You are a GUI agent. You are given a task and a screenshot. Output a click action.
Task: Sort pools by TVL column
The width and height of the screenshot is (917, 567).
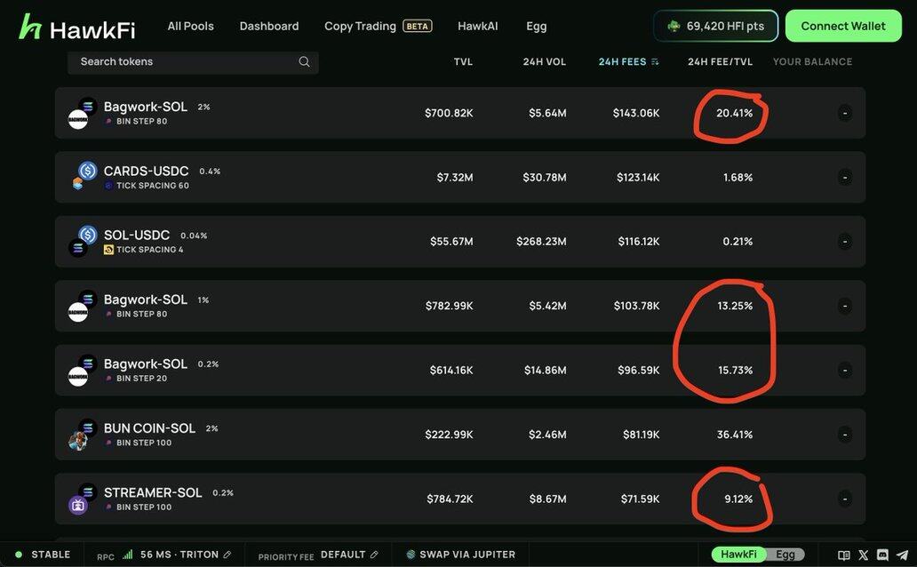[x=463, y=61]
